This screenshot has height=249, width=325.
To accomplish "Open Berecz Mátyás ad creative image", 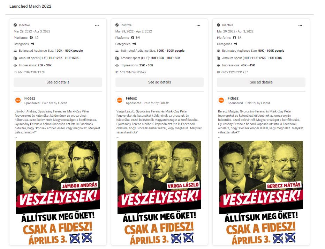I will coord(261,192).
